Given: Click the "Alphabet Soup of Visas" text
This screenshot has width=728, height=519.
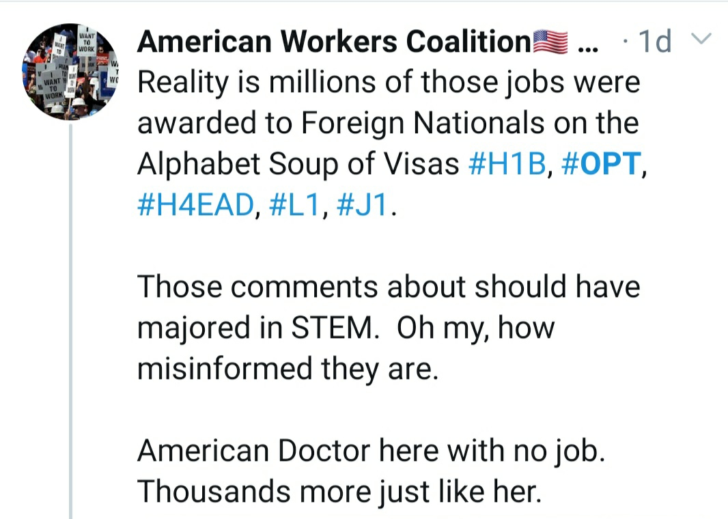Looking at the screenshot, I should (298, 164).
